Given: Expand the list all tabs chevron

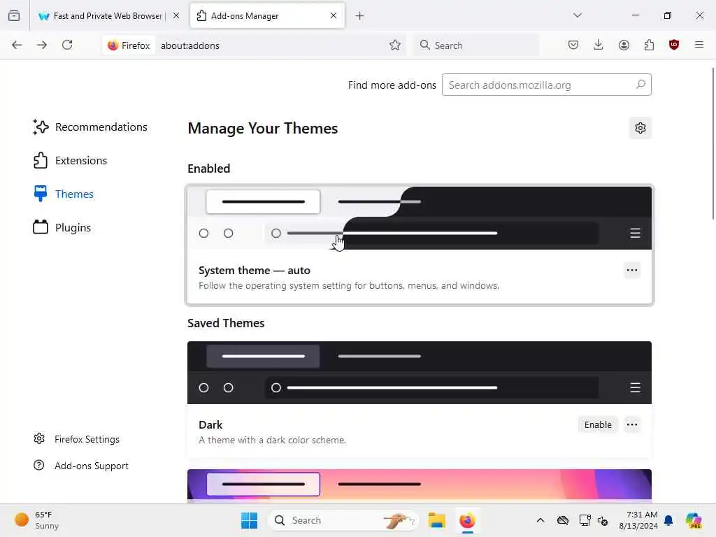Looking at the screenshot, I should [578, 15].
